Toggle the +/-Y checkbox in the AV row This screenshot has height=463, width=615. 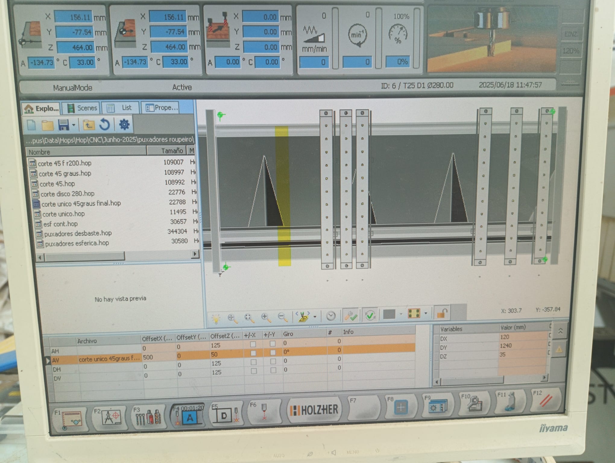(273, 352)
